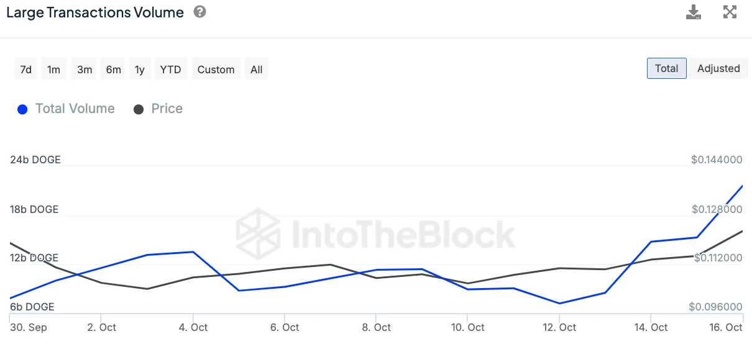
Task: Show the 1y time range
Action: pyautogui.click(x=140, y=70)
